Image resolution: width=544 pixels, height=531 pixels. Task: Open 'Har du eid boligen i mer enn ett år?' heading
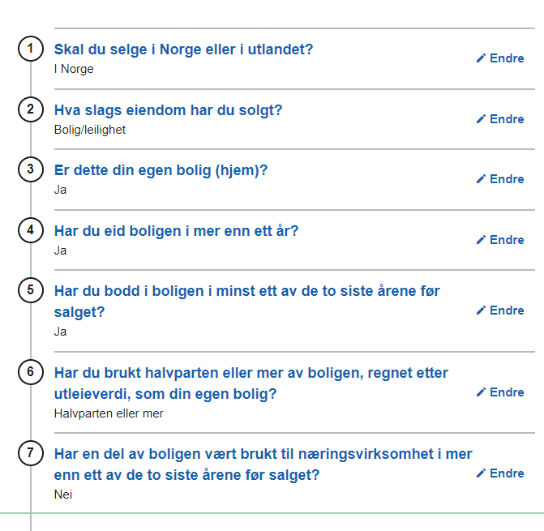[176, 231]
